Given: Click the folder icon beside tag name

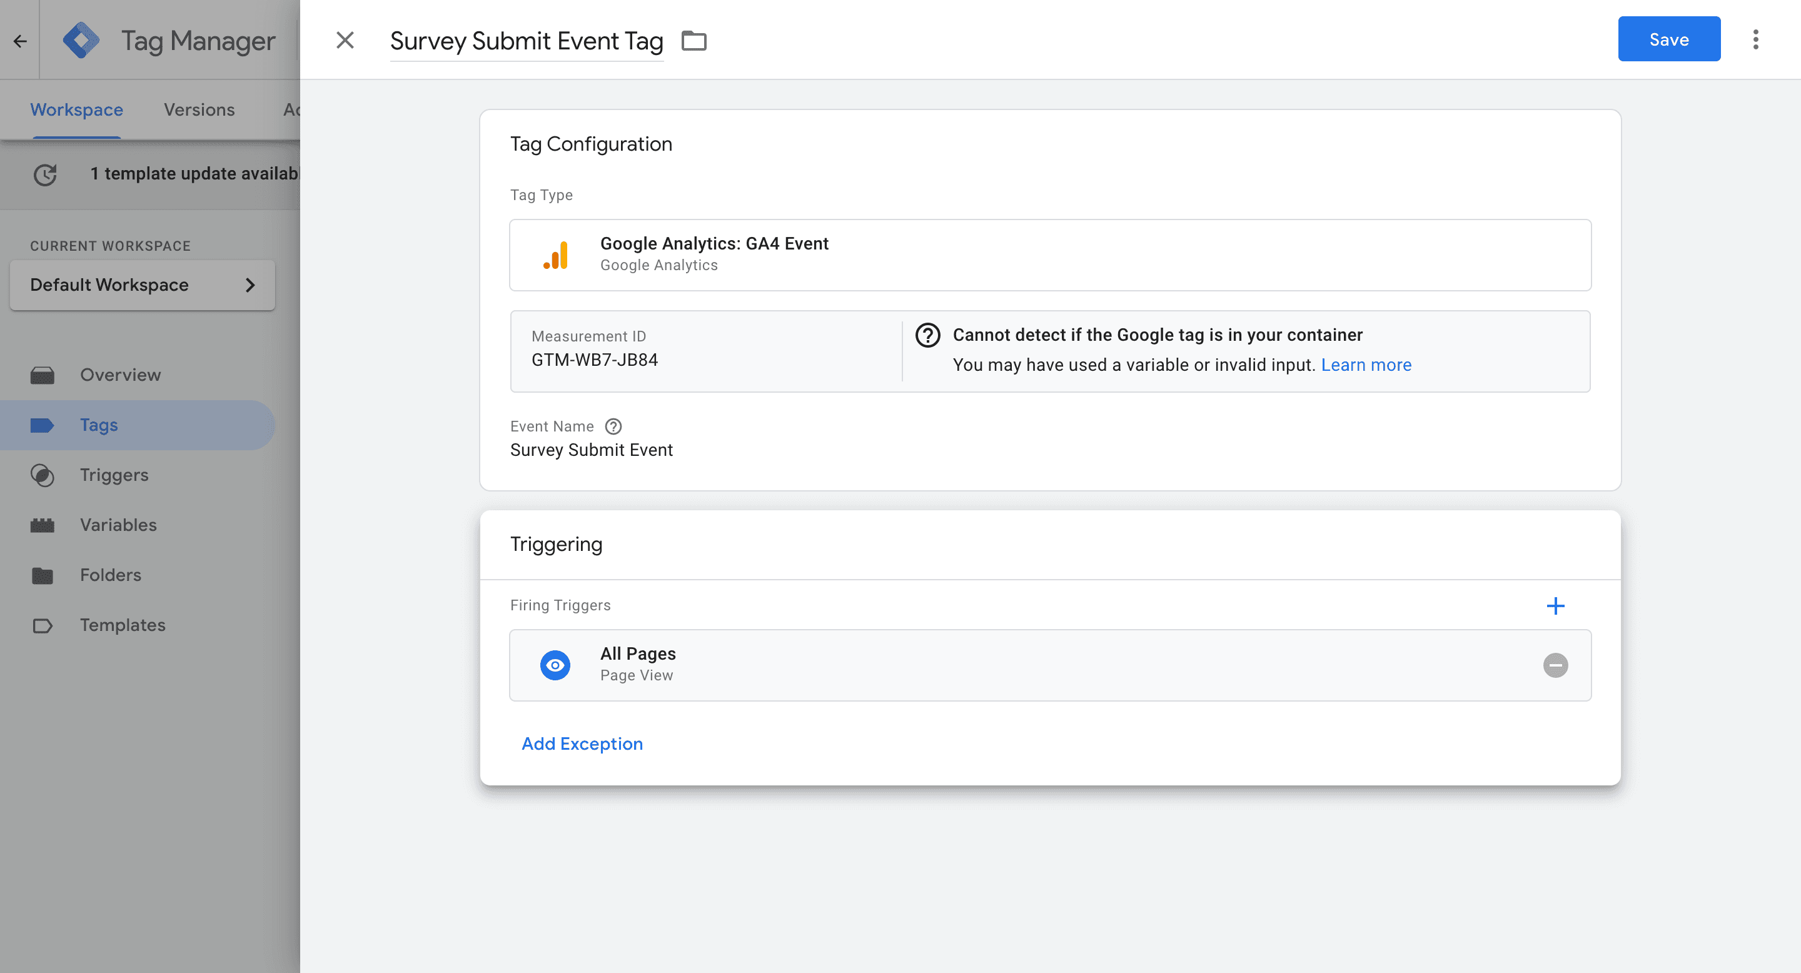Looking at the screenshot, I should [694, 41].
